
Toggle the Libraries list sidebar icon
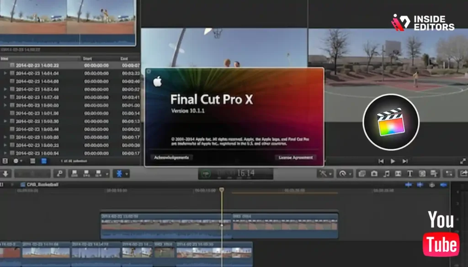(x=5, y=161)
